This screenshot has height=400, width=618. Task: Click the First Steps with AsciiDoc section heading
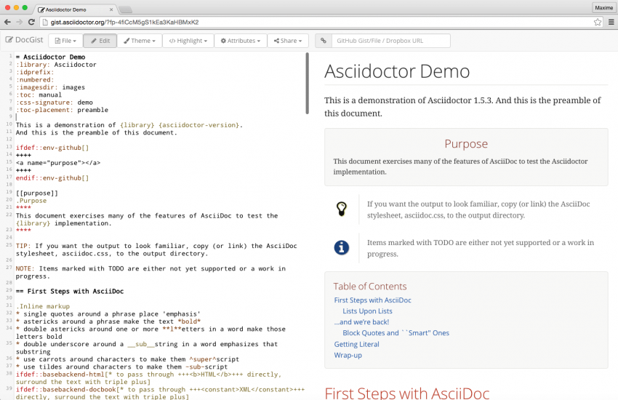click(x=406, y=393)
